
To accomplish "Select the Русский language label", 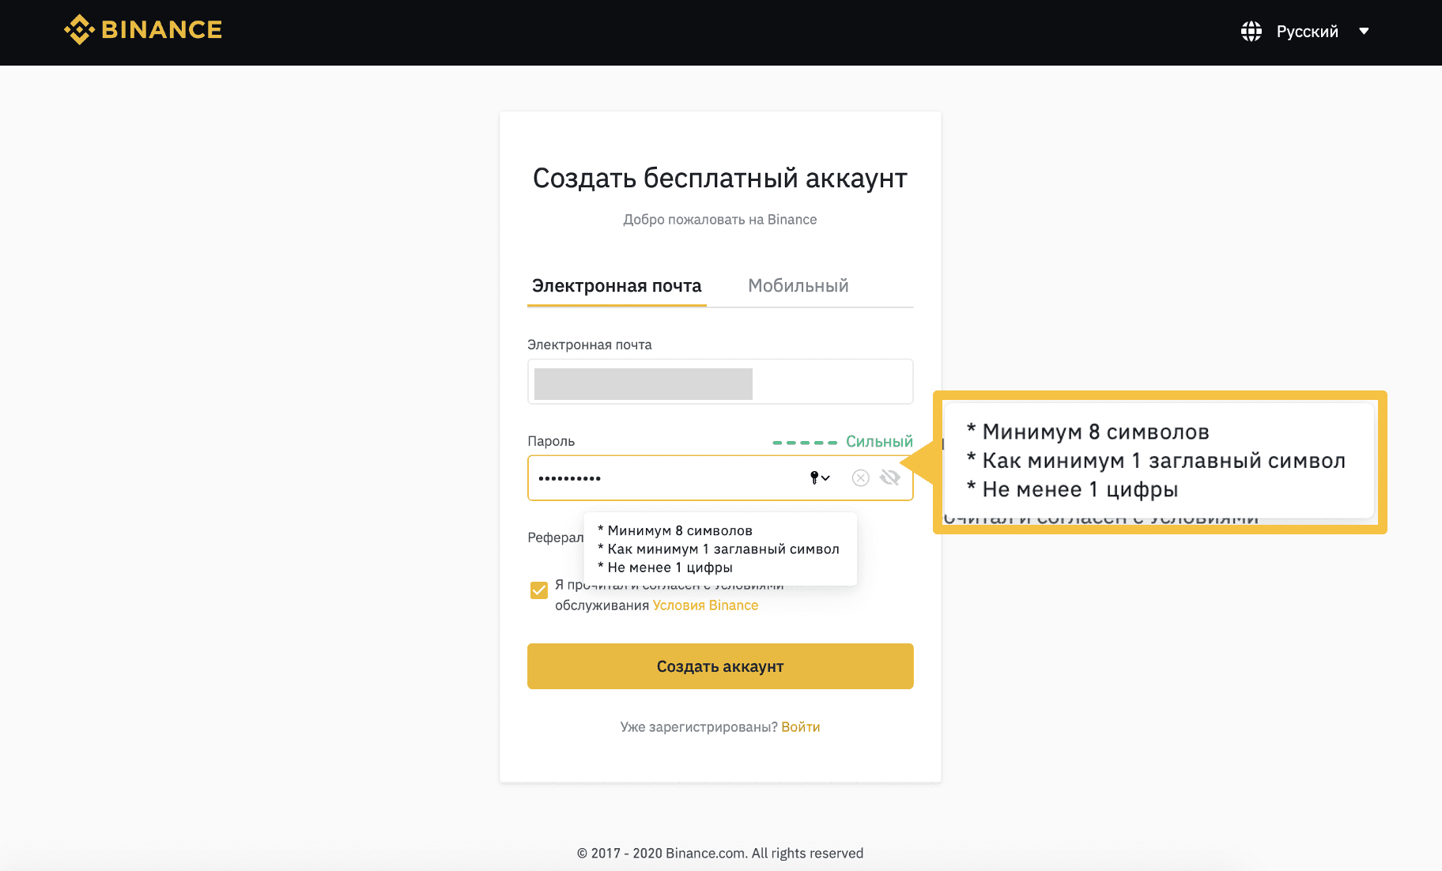I will coord(1307,32).
